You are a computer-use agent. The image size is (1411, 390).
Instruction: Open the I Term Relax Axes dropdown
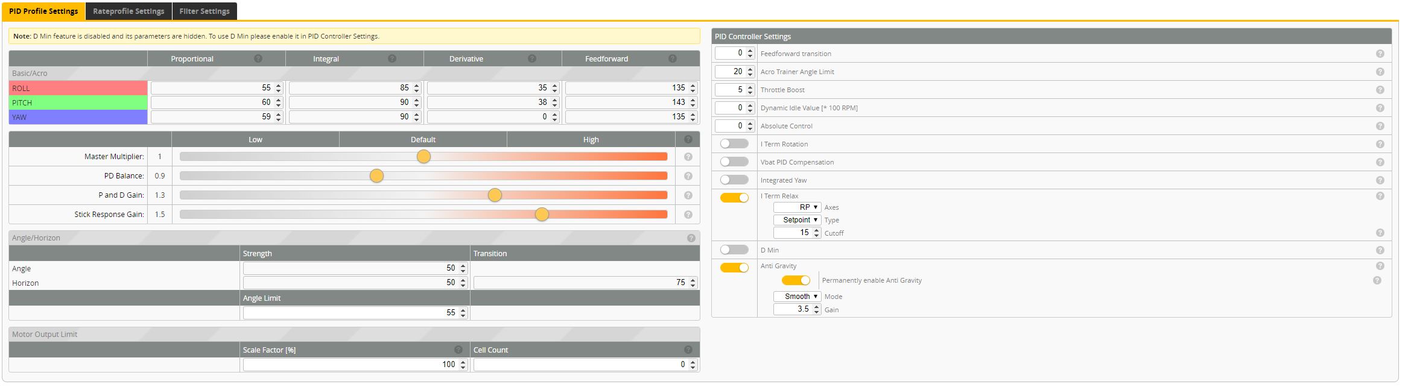pyautogui.click(x=797, y=207)
